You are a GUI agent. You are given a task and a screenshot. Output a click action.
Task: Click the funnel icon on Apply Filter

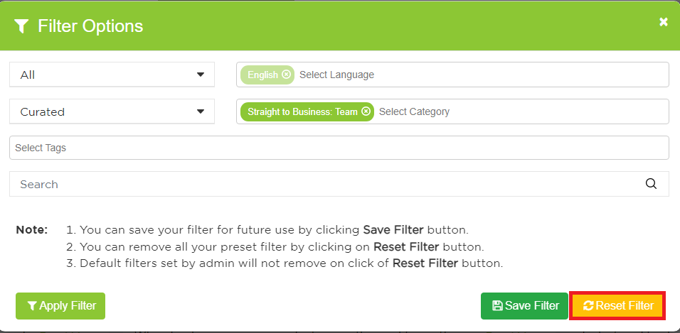click(x=32, y=305)
